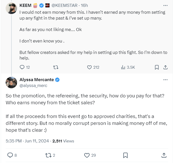Viewport: 173px width, 163px height.
Task: Bookmark KEEM's tweet
Action: pos(157,67)
